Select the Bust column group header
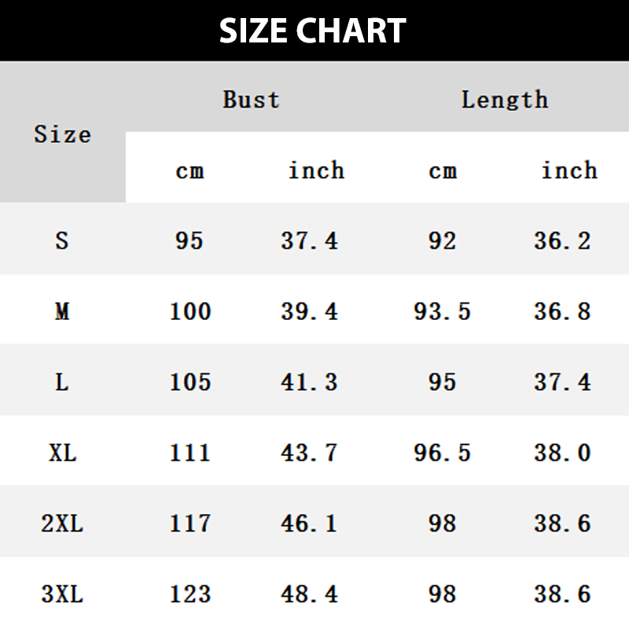Screen dimensions: 629x629 (251, 99)
